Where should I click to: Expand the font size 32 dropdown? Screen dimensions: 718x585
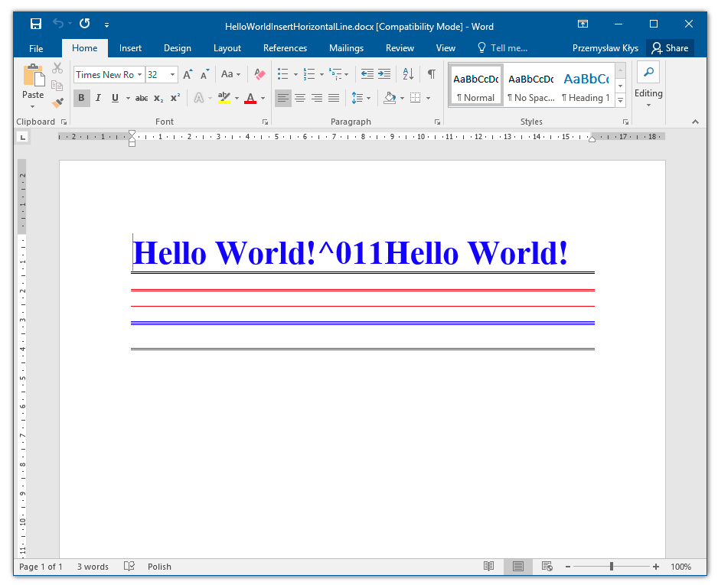tap(172, 75)
